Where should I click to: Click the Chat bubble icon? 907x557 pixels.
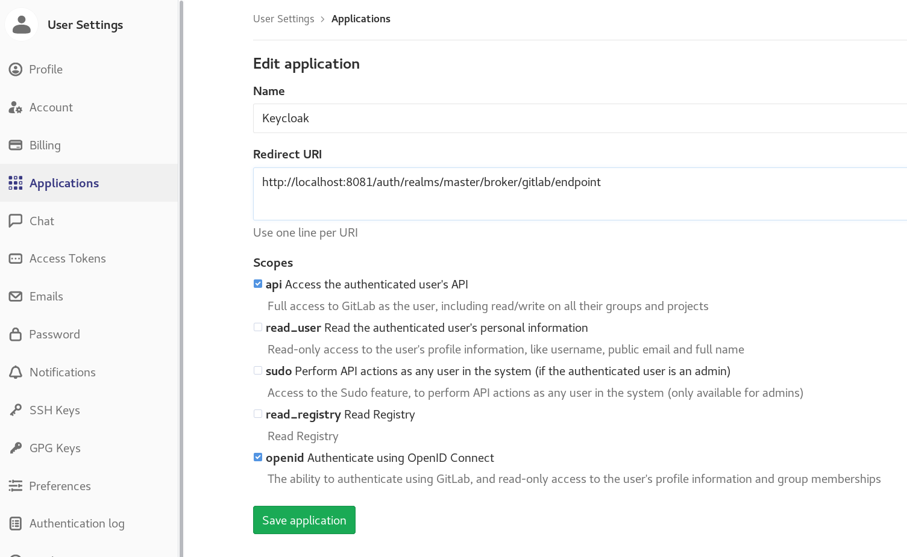coord(16,220)
